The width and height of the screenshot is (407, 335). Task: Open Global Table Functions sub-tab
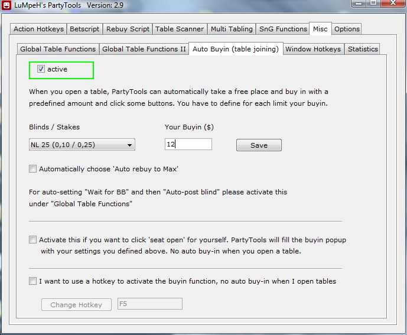tap(58, 49)
